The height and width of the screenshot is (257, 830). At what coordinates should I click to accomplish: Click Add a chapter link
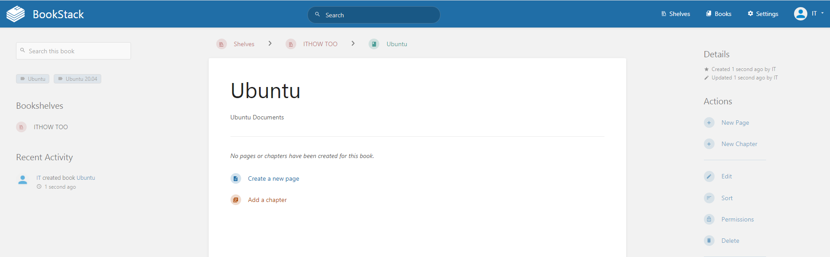coord(267,200)
